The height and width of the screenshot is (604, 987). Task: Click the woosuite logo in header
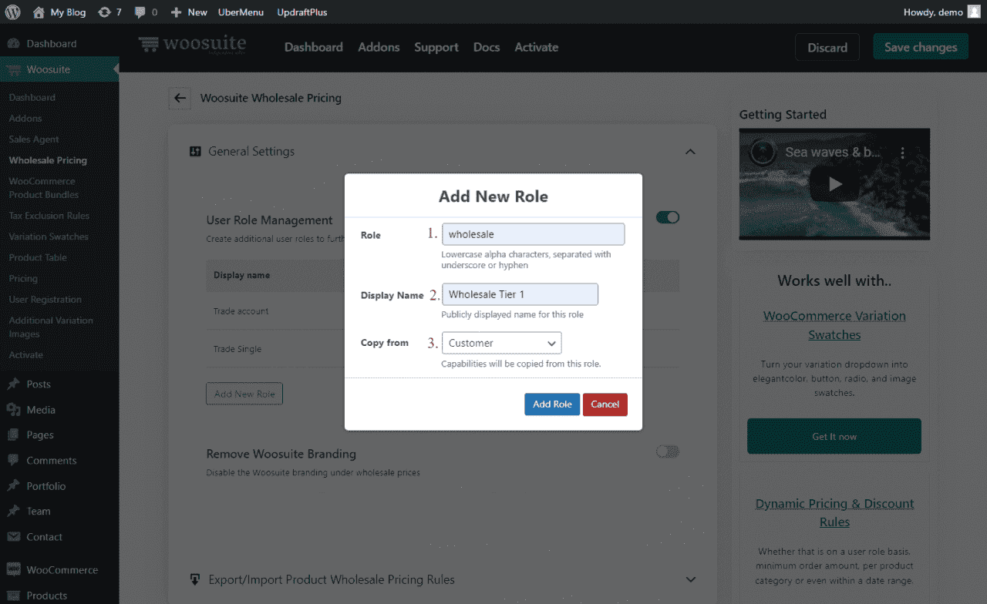[x=193, y=45]
